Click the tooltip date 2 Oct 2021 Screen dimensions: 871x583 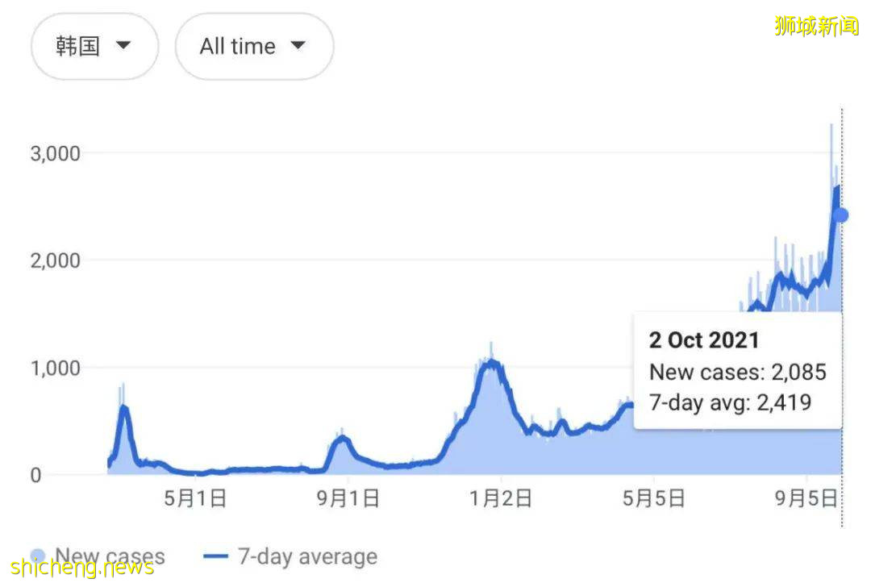(x=704, y=339)
